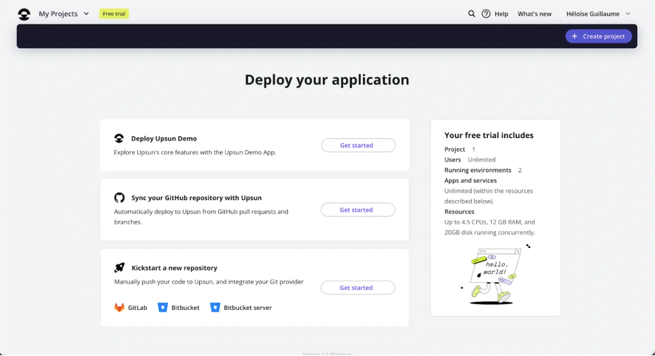Collapse the My Projects chevron arrow

[86, 14]
